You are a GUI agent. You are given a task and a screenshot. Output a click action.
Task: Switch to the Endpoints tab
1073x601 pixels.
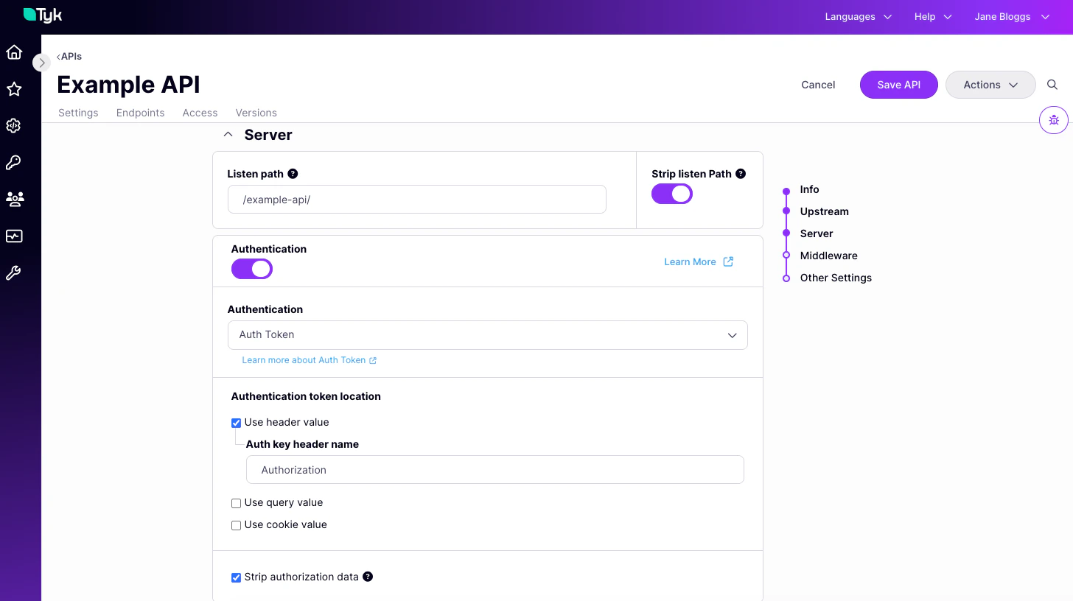(x=140, y=113)
